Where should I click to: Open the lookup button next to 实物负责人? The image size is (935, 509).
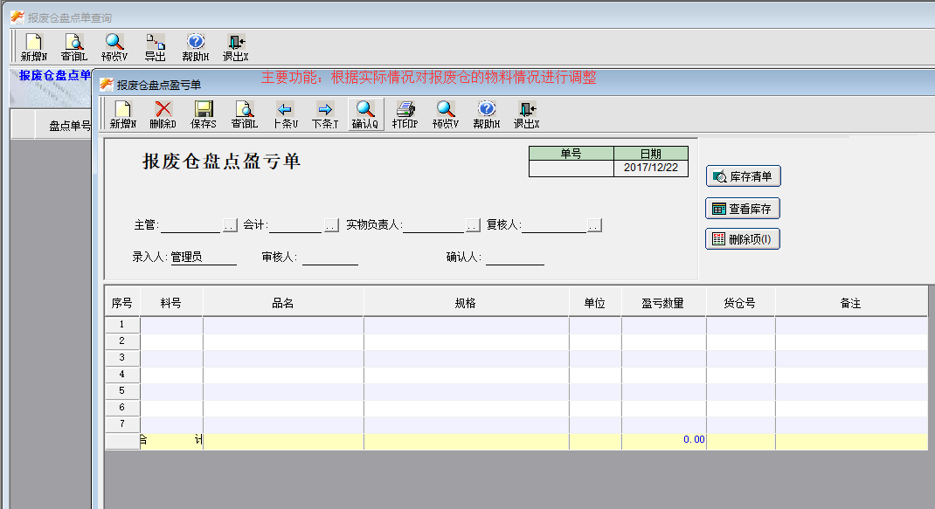473,225
